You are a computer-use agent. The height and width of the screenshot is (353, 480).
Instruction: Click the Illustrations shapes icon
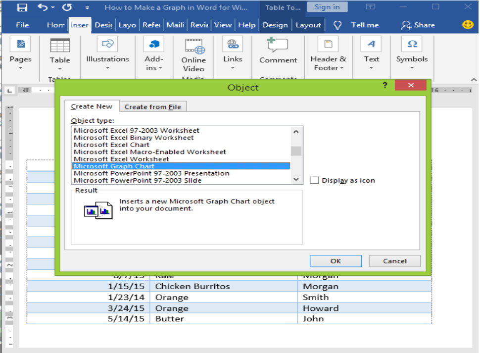[x=107, y=44]
